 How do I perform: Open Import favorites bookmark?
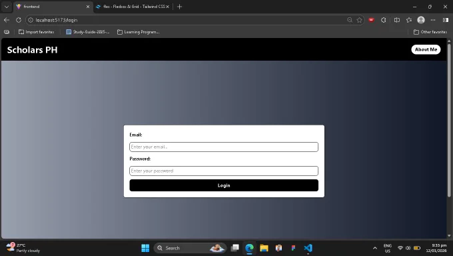click(x=37, y=32)
